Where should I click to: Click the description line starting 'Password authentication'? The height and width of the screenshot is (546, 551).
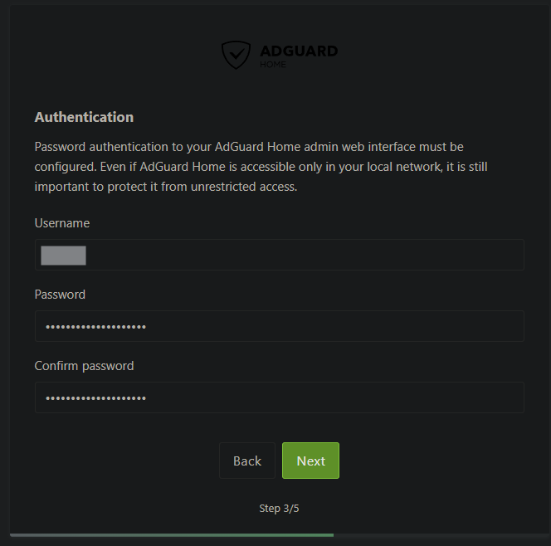click(x=249, y=147)
